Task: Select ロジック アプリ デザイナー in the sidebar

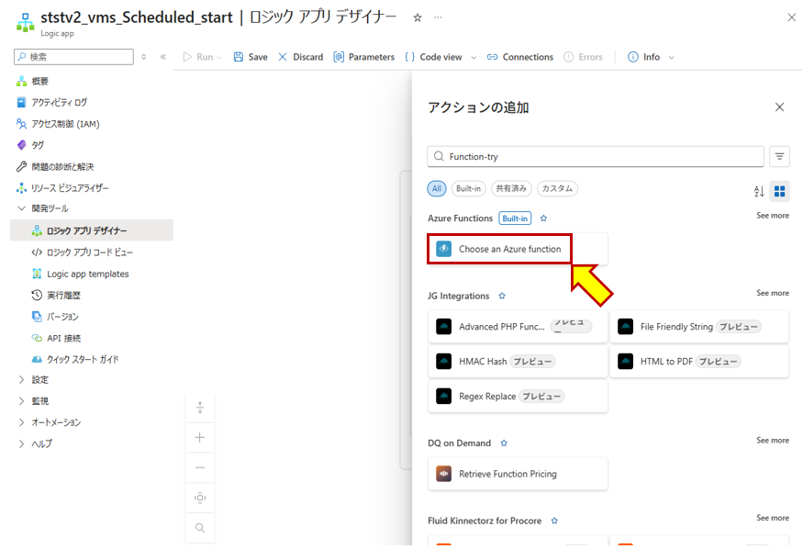Action: point(92,230)
